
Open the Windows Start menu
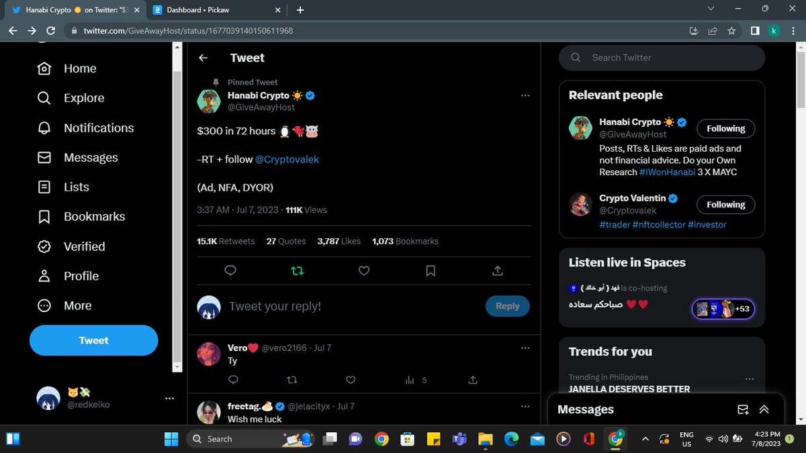point(171,439)
